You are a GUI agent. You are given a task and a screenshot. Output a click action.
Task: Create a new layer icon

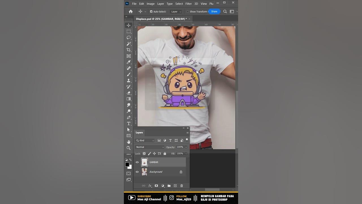tap(175, 186)
